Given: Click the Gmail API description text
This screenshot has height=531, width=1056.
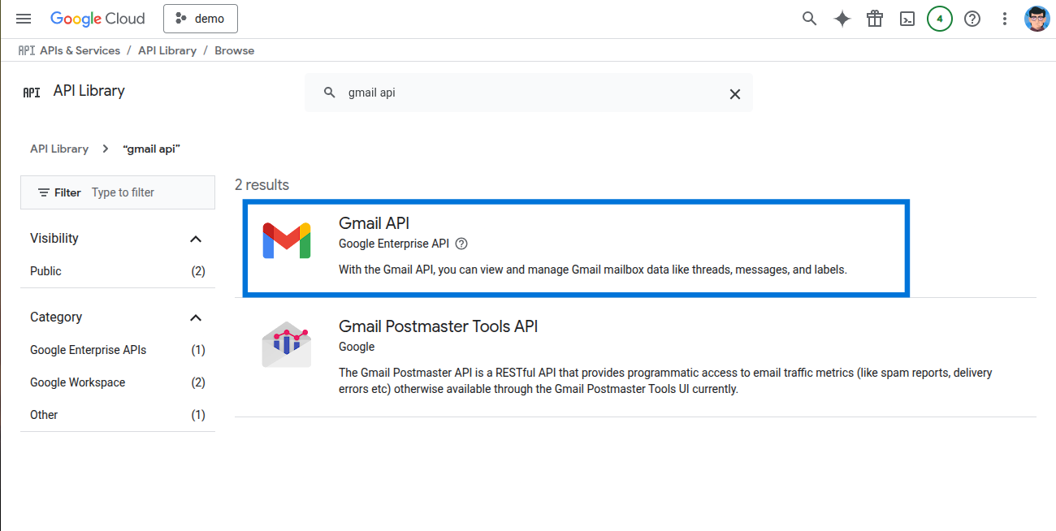Looking at the screenshot, I should pyautogui.click(x=593, y=270).
